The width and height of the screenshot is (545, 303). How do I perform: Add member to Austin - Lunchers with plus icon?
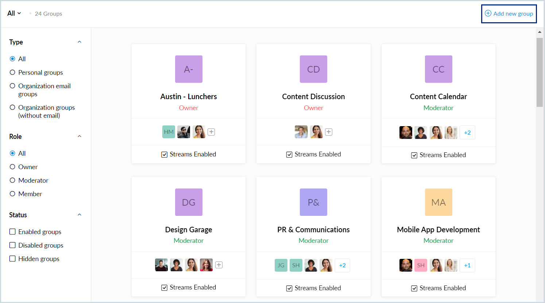pos(211,132)
